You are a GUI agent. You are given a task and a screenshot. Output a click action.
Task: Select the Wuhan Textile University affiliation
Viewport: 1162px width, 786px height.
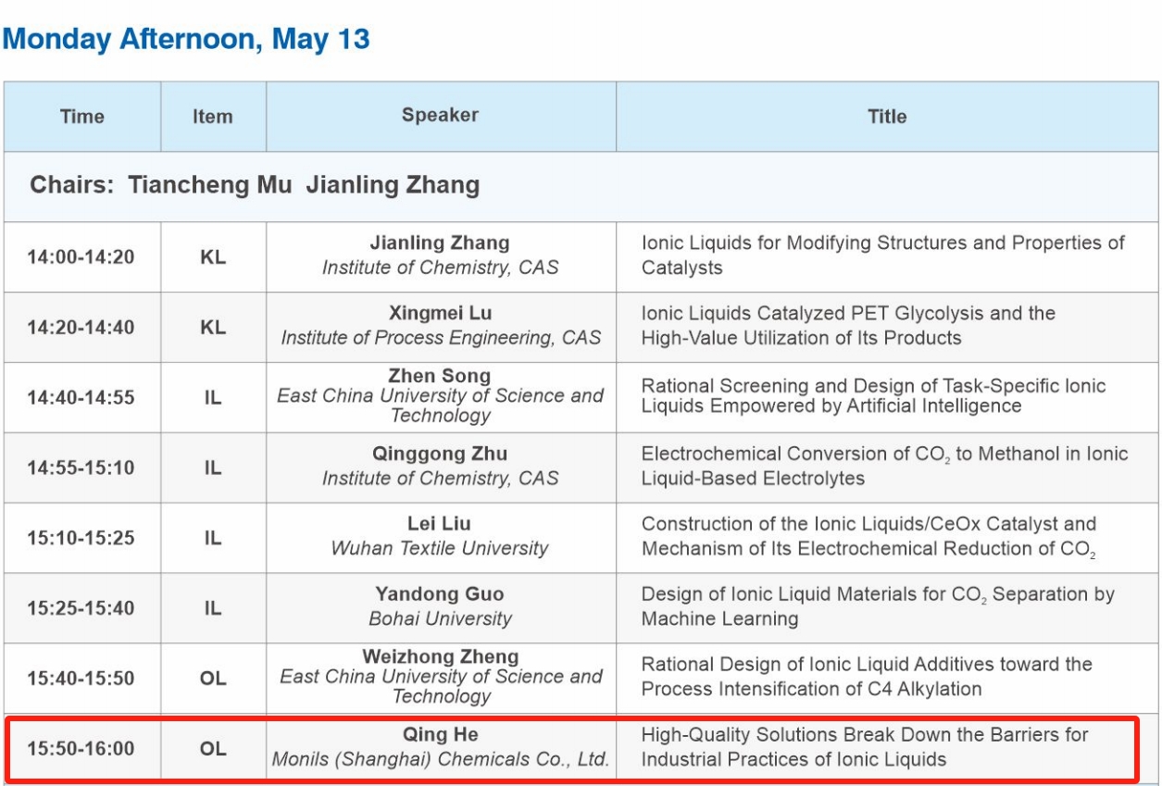440,548
